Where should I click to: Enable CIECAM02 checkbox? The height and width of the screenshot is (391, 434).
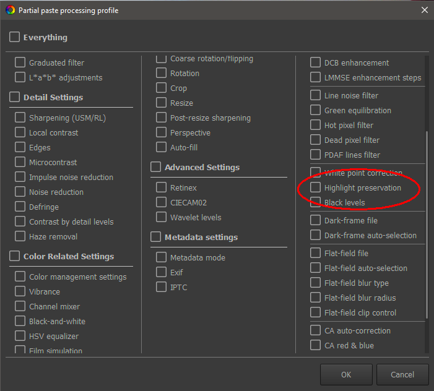(161, 202)
